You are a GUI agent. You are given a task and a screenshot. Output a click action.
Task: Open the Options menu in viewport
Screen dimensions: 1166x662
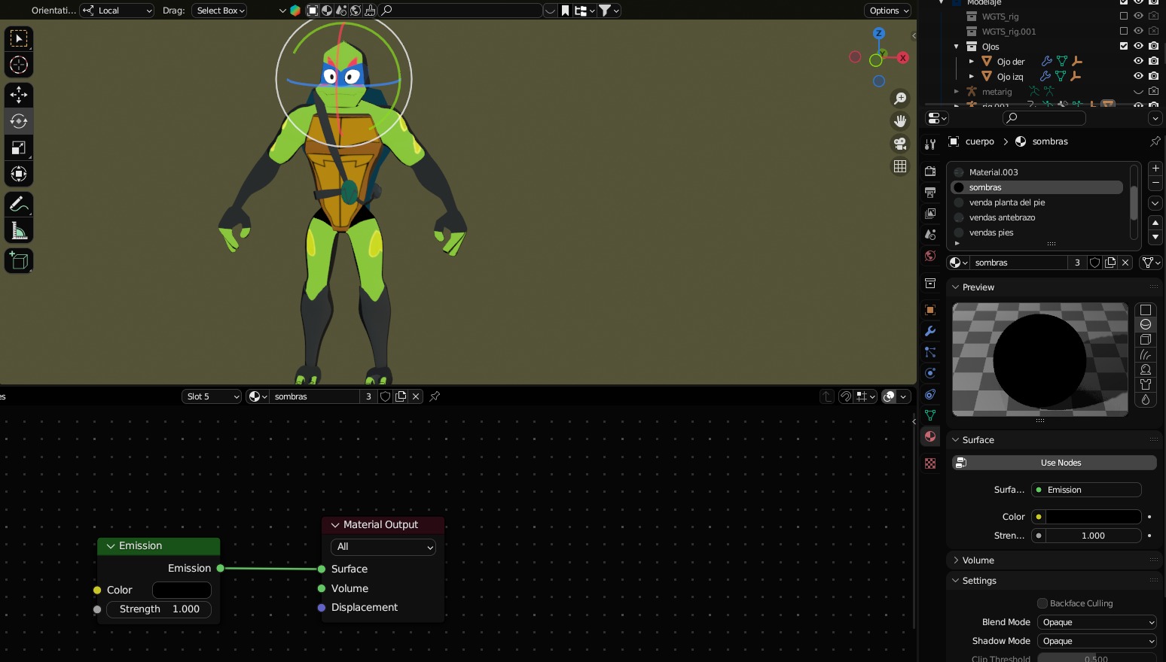[x=888, y=11]
